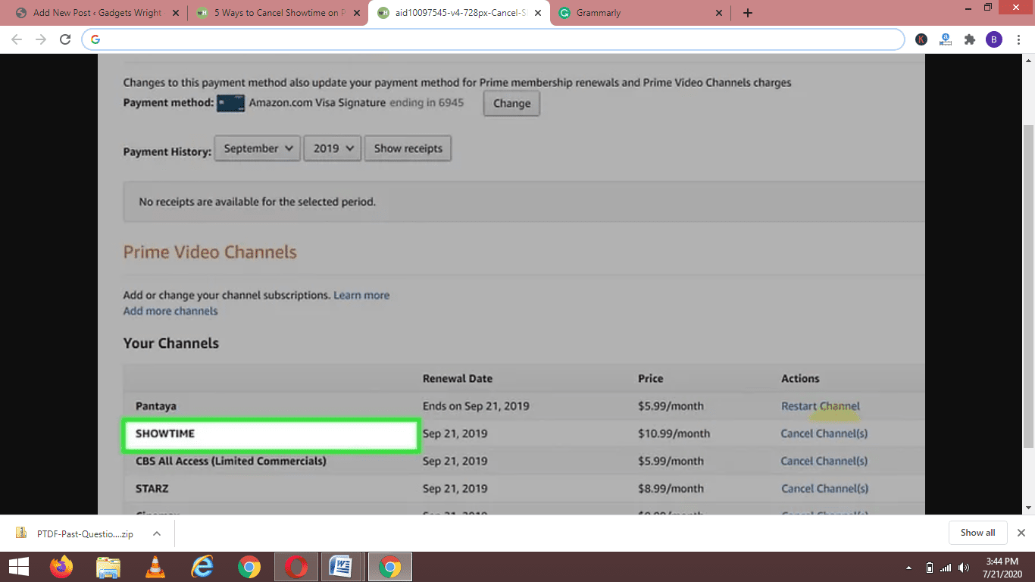Launch Firefox from the taskbar
The height and width of the screenshot is (582, 1035).
click(x=61, y=567)
